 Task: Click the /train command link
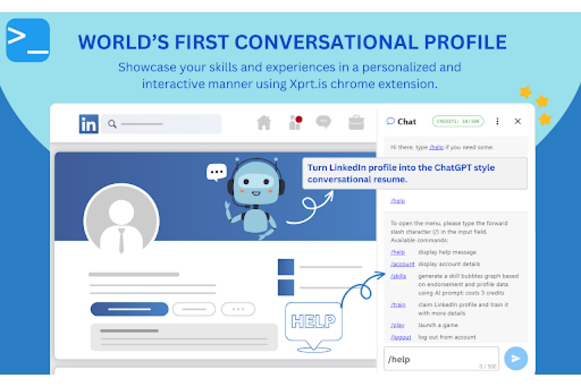click(x=398, y=305)
